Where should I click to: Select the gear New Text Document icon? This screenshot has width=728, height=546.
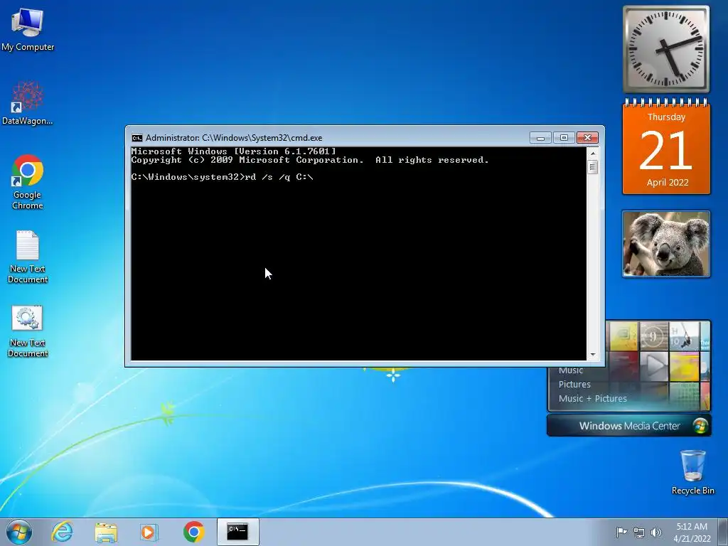pos(28,331)
